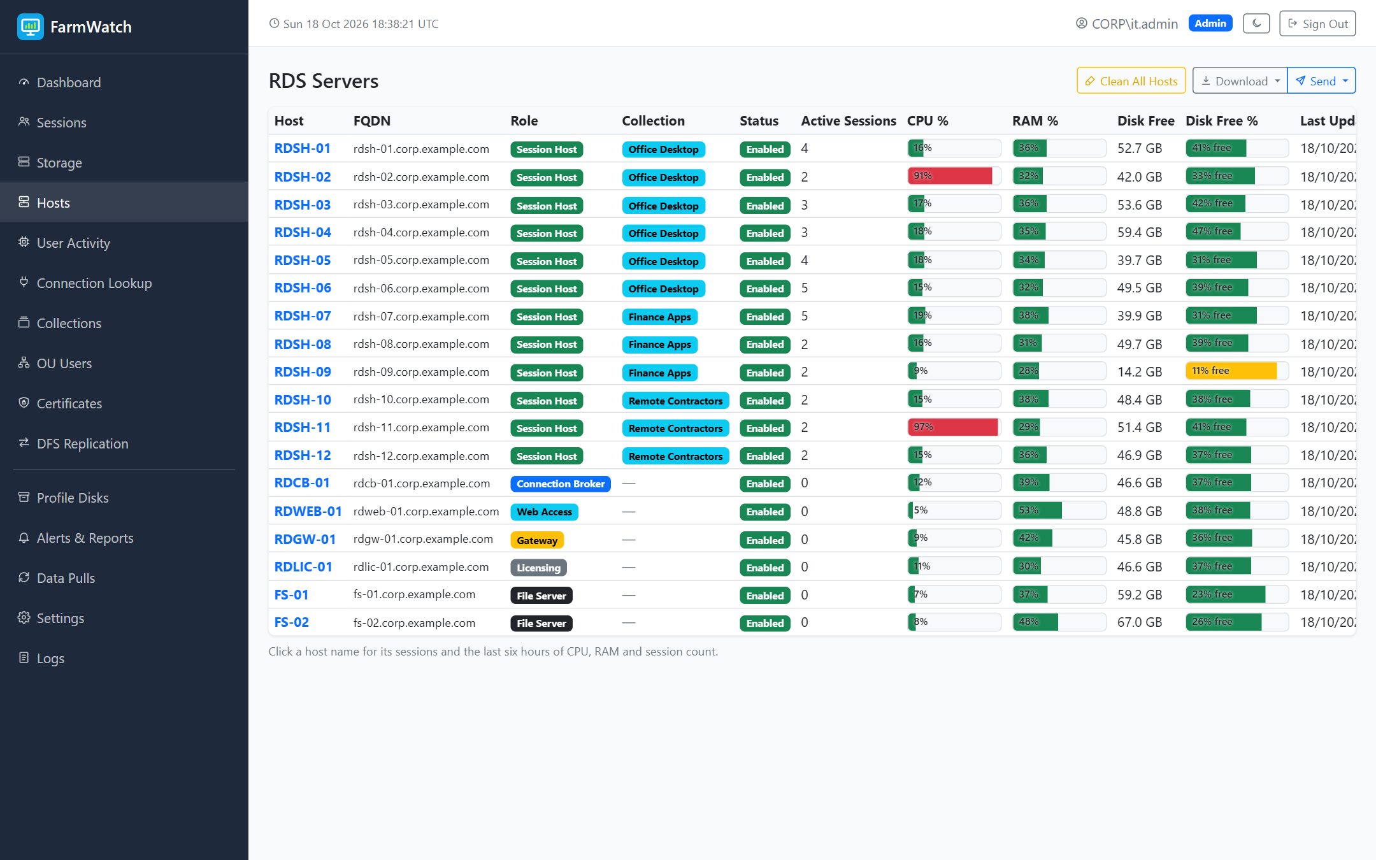Click the FarmWatch logo icon
1376x860 pixels.
point(30,27)
